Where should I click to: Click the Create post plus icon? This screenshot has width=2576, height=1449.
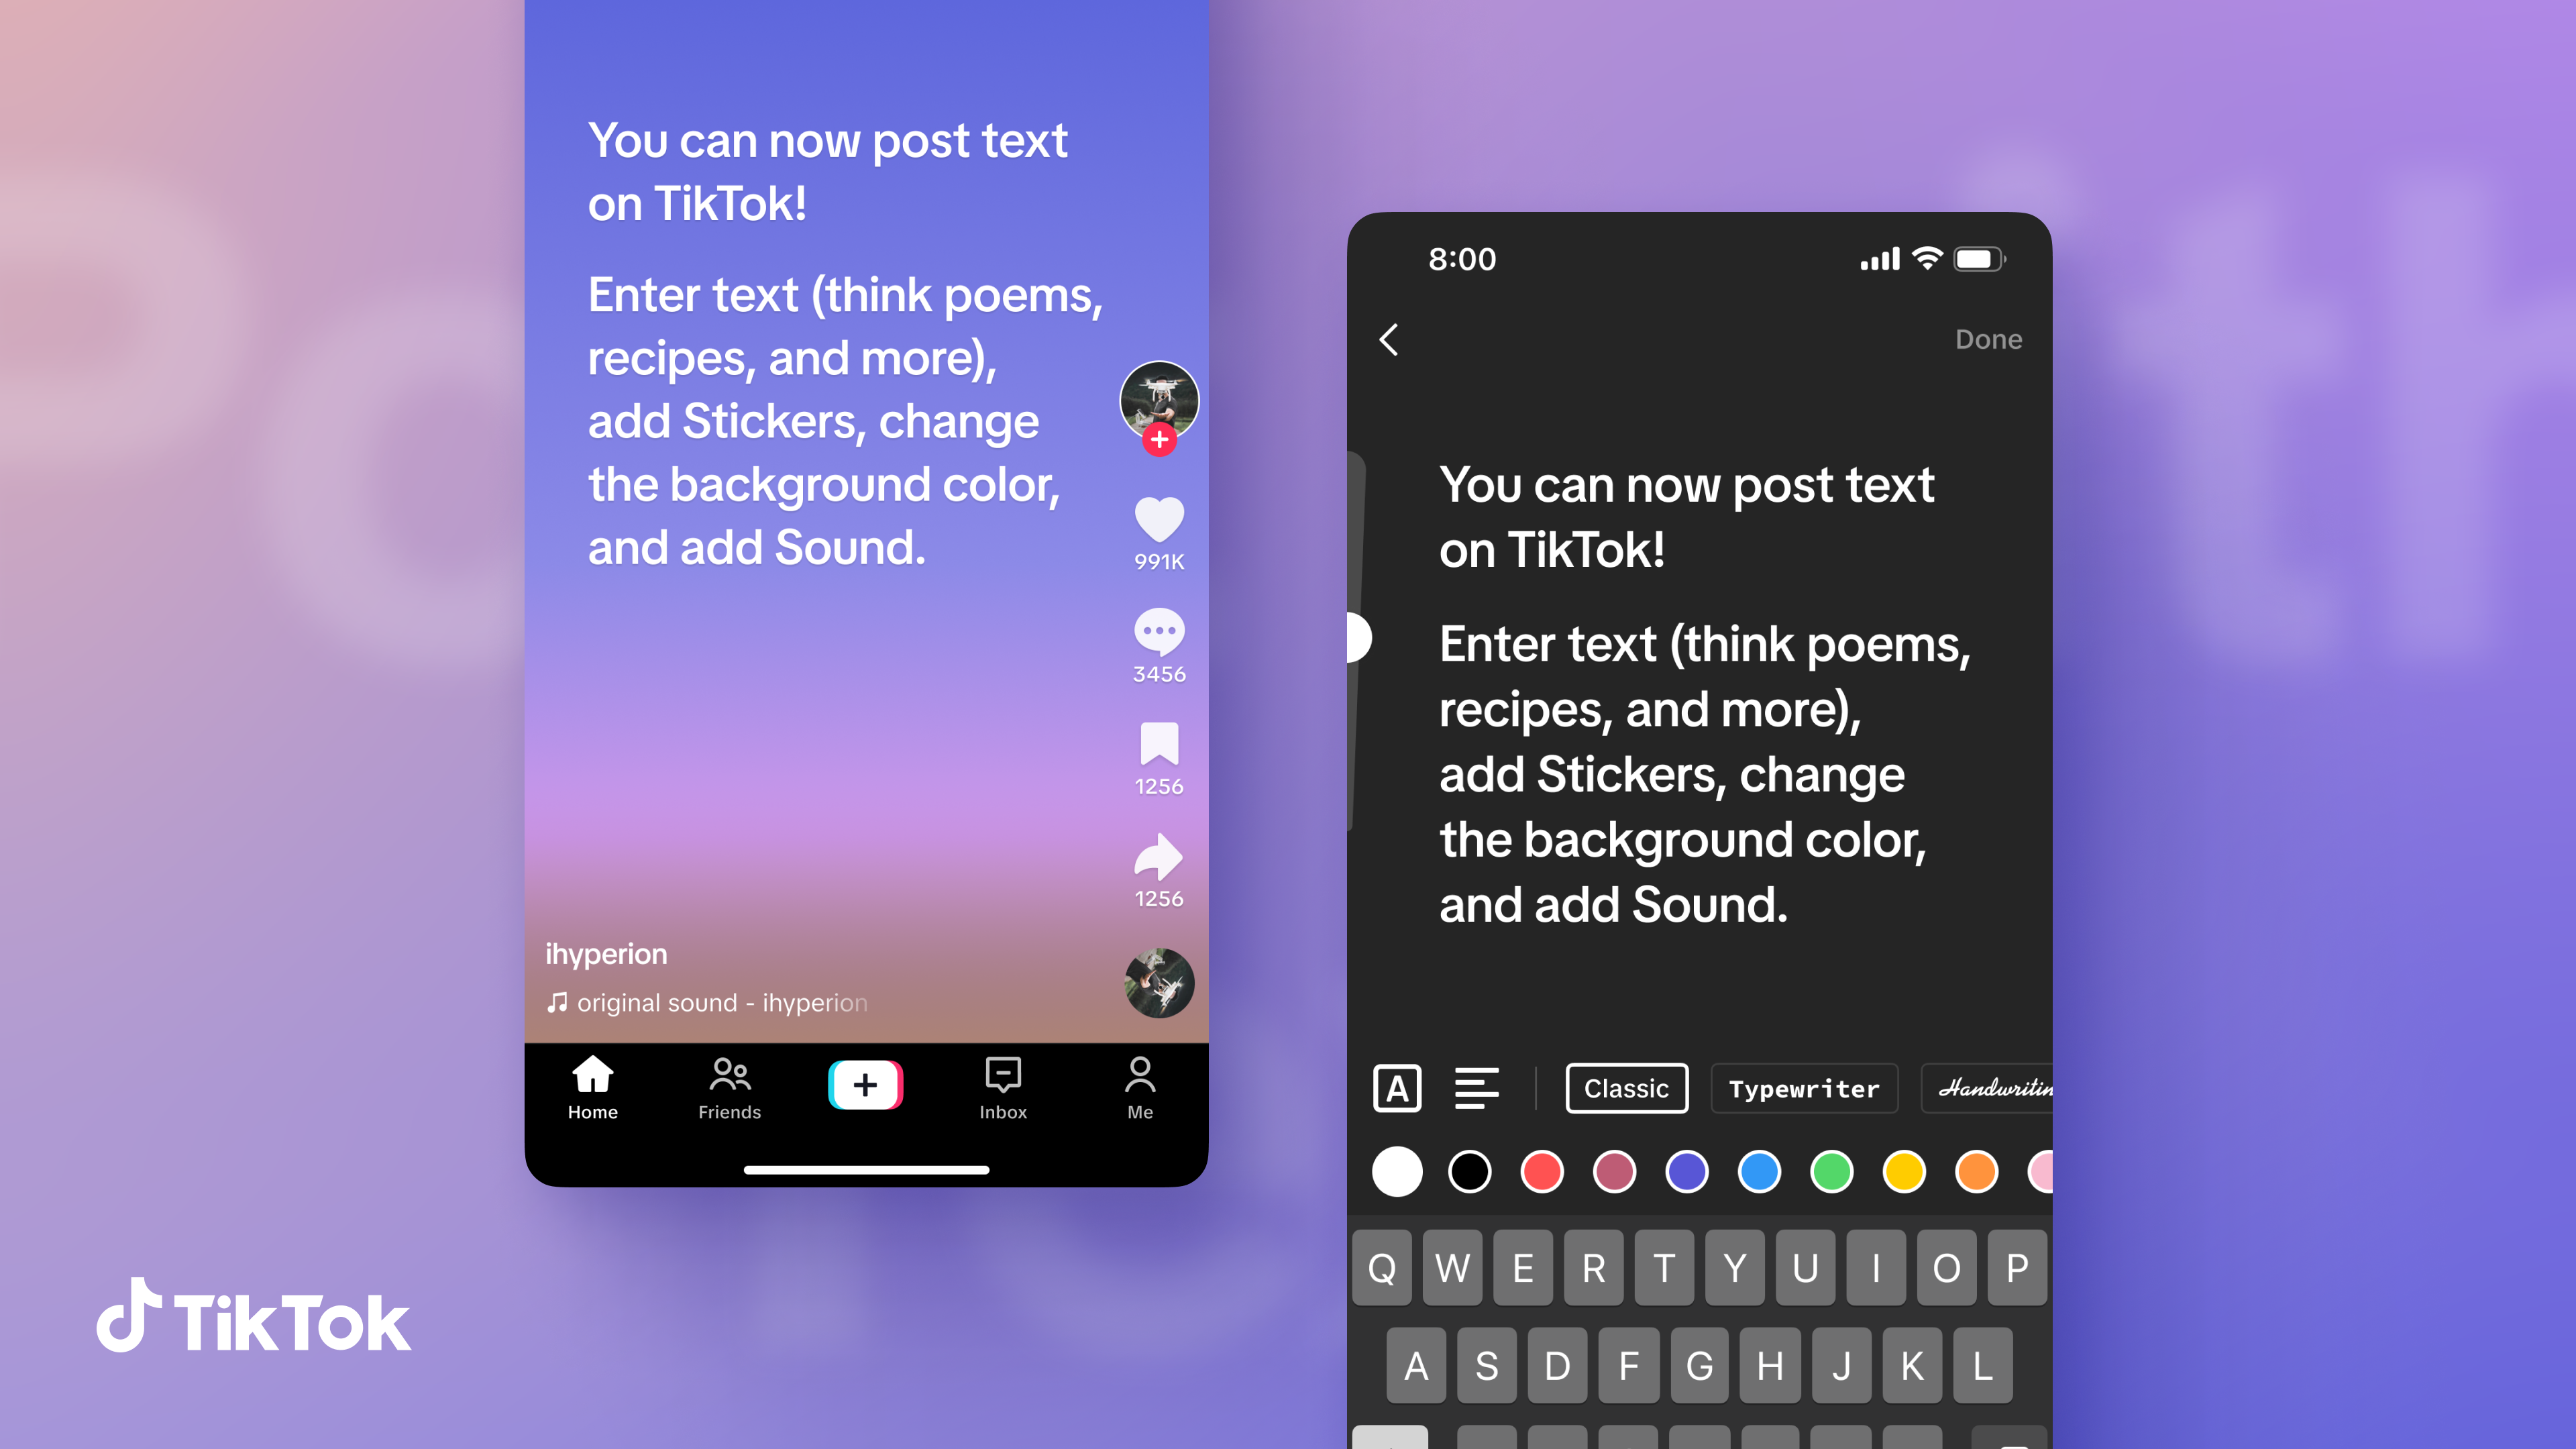coord(865,1086)
